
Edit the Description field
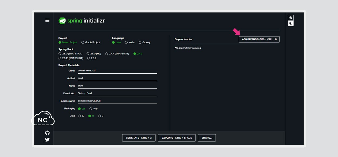click(x=117, y=93)
